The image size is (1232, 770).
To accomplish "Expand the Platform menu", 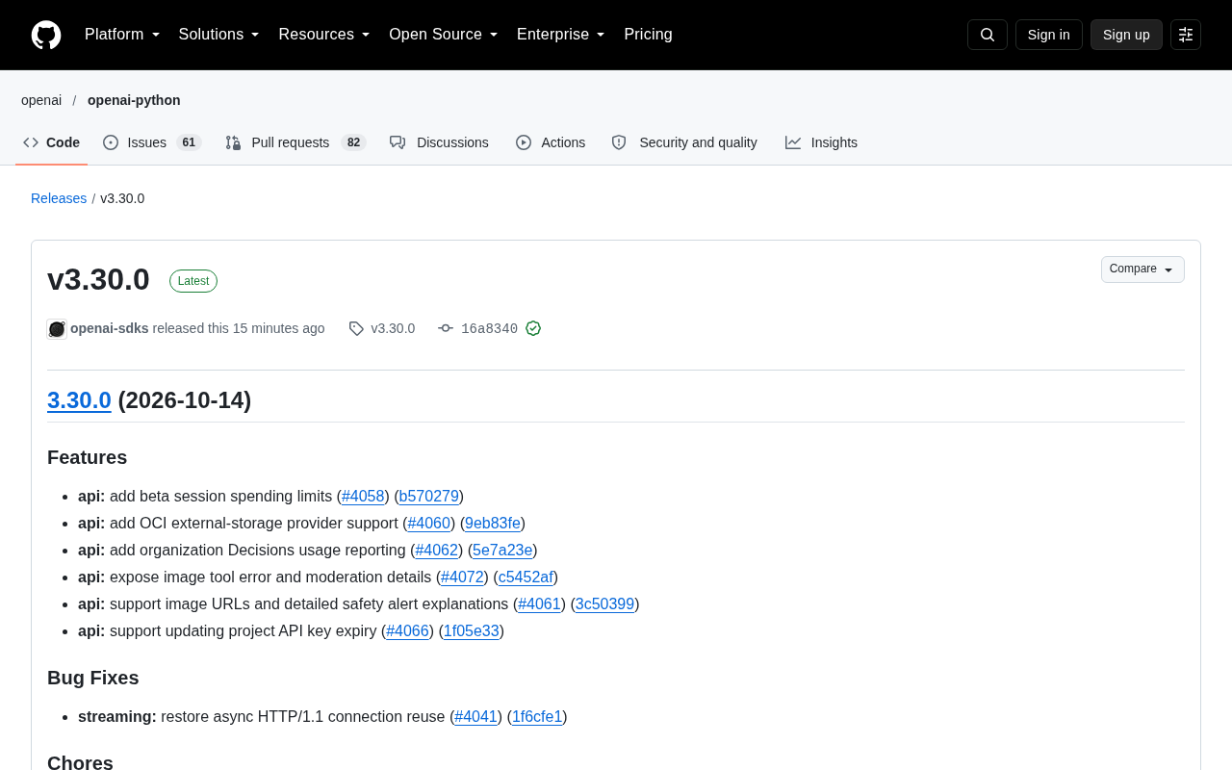I will [122, 35].
